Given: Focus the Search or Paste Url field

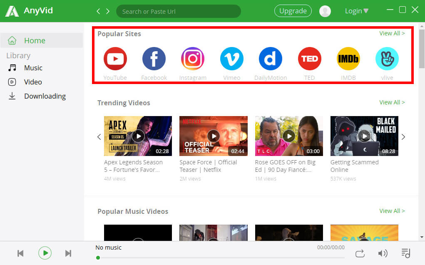Looking at the screenshot, I should pos(178,11).
